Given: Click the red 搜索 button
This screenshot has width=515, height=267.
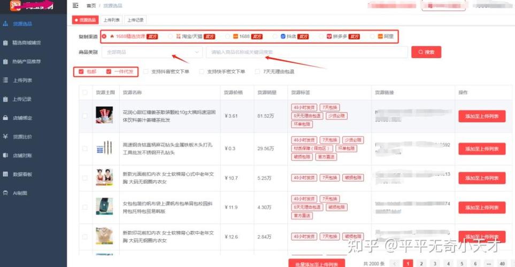Looking at the screenshot, I should click(x=426, y=52).
